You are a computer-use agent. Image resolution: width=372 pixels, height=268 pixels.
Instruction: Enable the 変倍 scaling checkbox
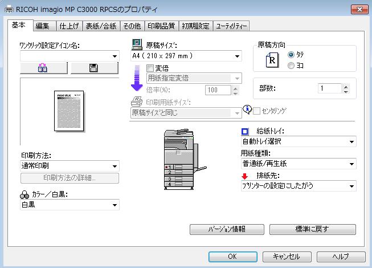(150, 68)
